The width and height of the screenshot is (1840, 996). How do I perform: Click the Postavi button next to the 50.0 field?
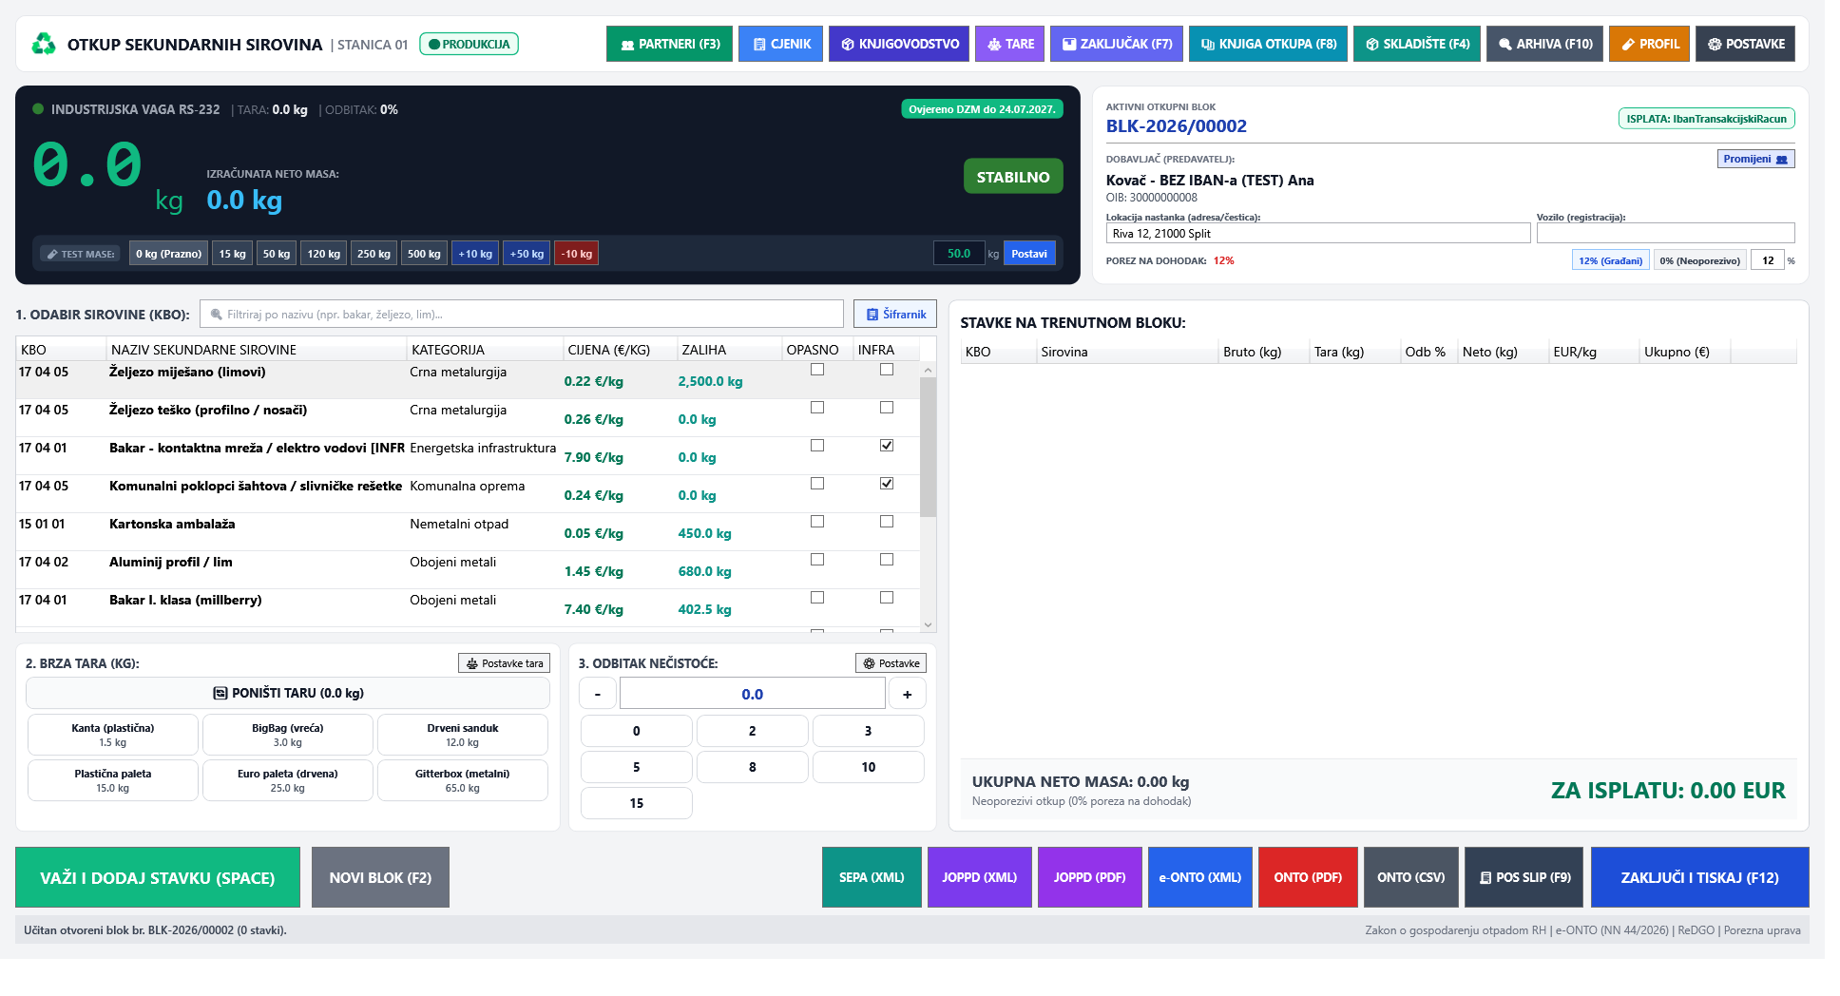pos(1028,254)
